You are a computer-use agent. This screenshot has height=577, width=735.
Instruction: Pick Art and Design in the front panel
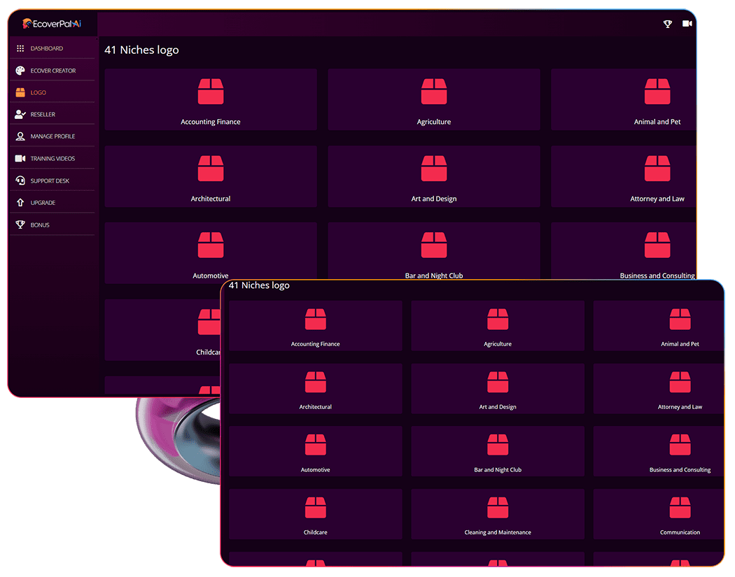[498, 389]
